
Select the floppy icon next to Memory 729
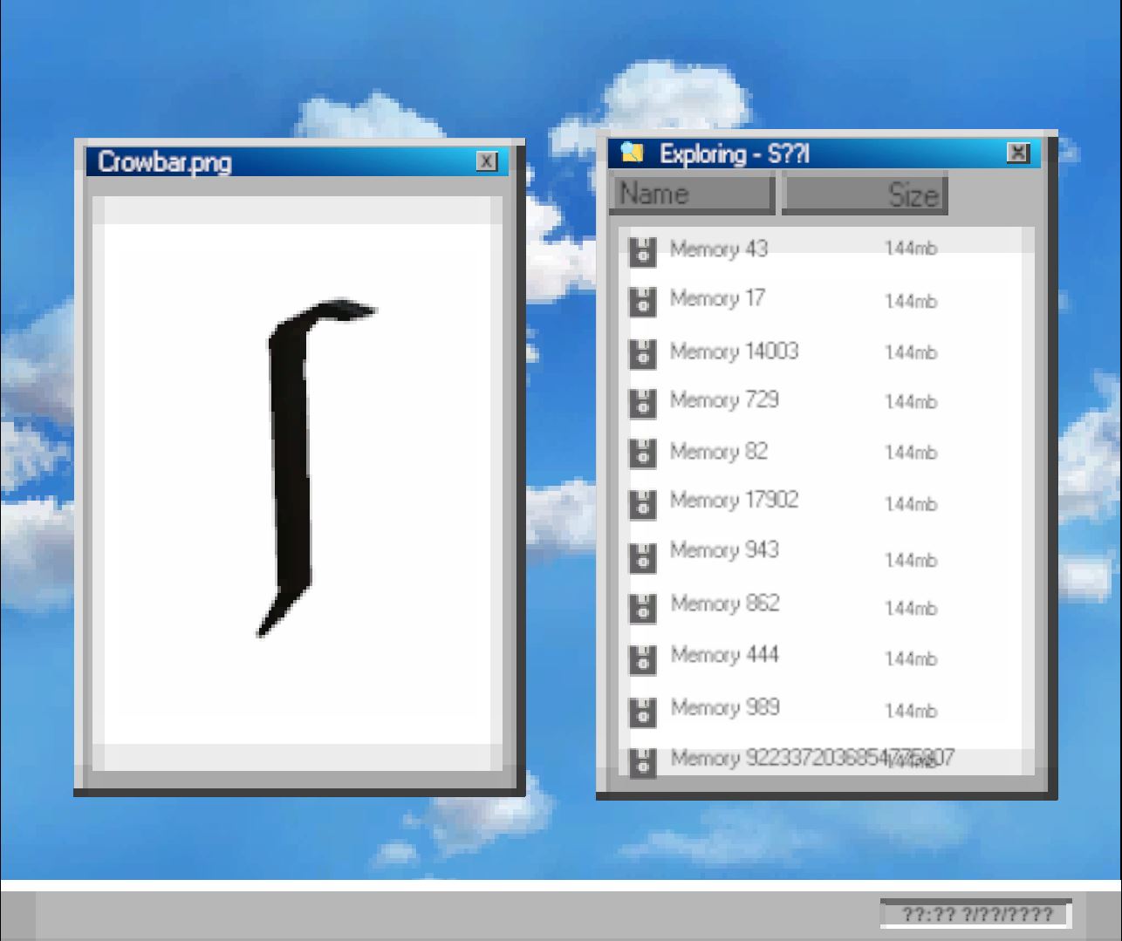[642, 403]
